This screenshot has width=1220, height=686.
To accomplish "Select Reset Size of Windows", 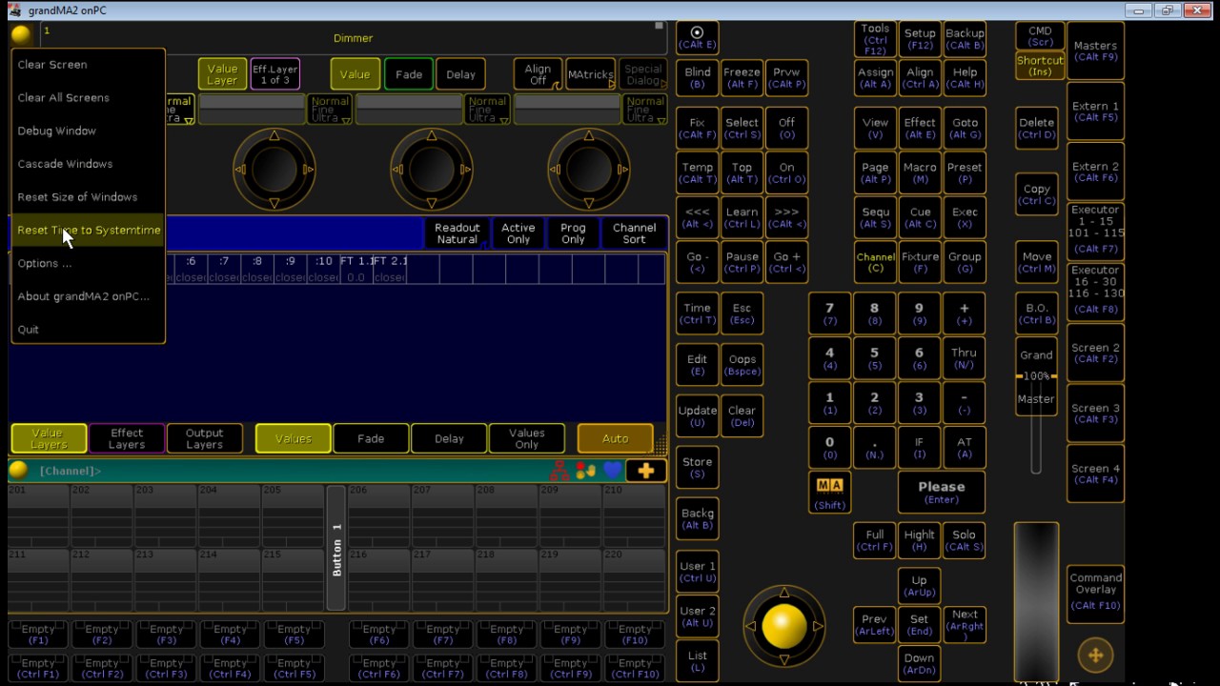I will 88,197.
